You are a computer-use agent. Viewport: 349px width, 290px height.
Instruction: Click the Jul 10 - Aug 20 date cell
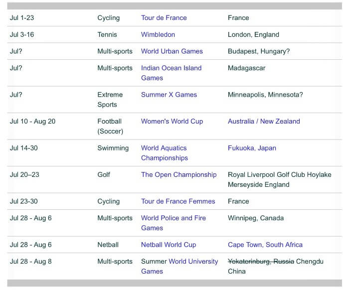32,121
